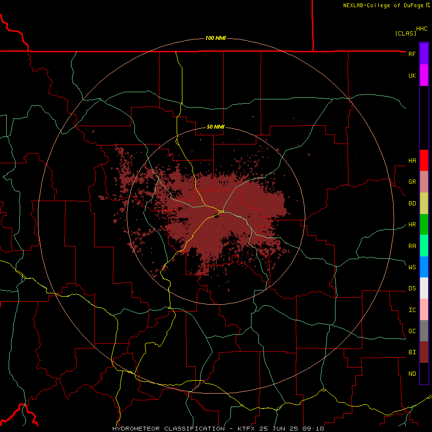The height and width of the screenshot is (432, 432).
Task: Select the GR legend color block
Action: click(x=424, y=182)
